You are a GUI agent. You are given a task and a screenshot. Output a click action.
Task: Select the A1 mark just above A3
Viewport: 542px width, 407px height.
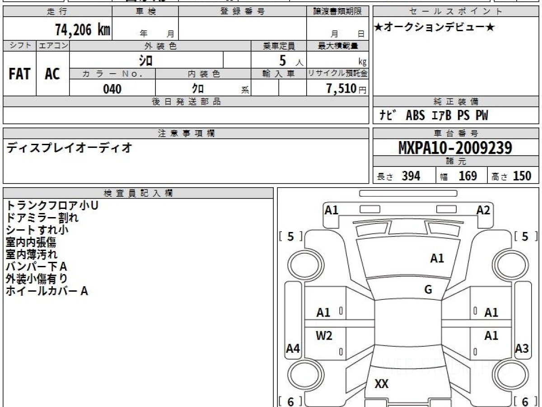[491, 336]
